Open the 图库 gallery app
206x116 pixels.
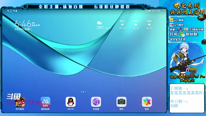click(147, 102)
